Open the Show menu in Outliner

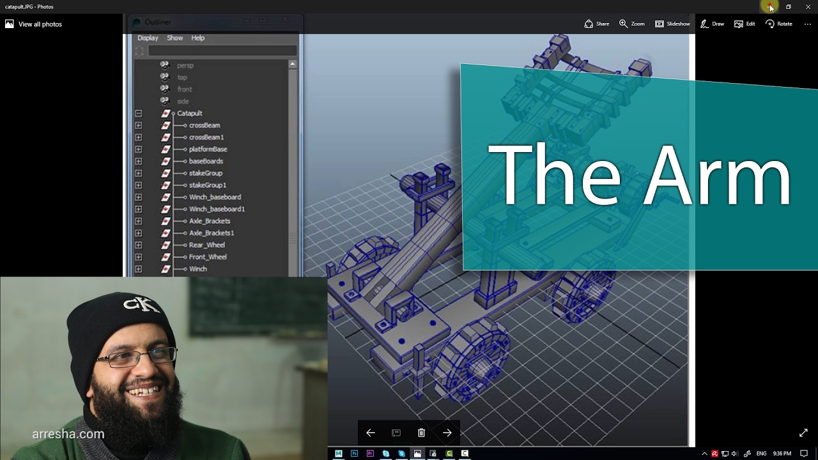click(175, 38)
